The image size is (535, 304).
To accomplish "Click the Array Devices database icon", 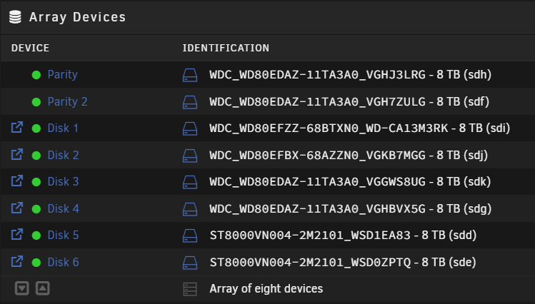I will pos(15,16).
